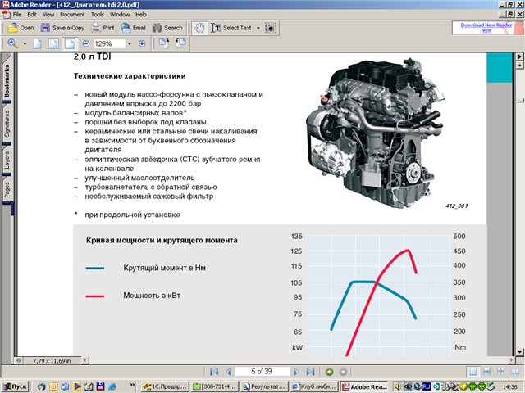Image resolution: width=525 pixels, height=393 pixels.
Task: Set Fit Width page view
Action: coord(70,43)
